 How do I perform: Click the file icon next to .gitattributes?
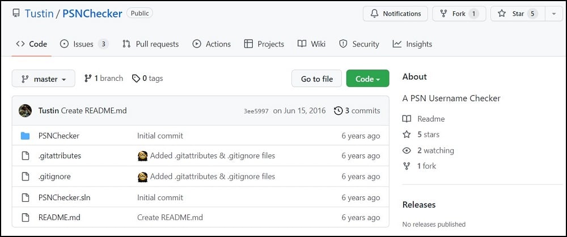click(x=25, y=156)
